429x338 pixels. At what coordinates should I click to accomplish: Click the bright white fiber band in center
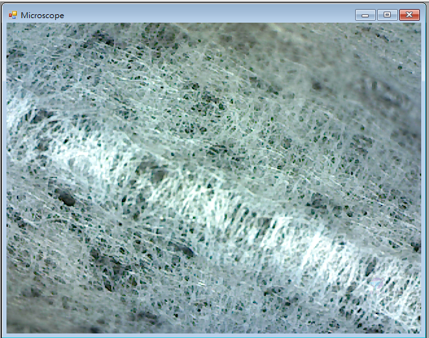click(207, 194)
